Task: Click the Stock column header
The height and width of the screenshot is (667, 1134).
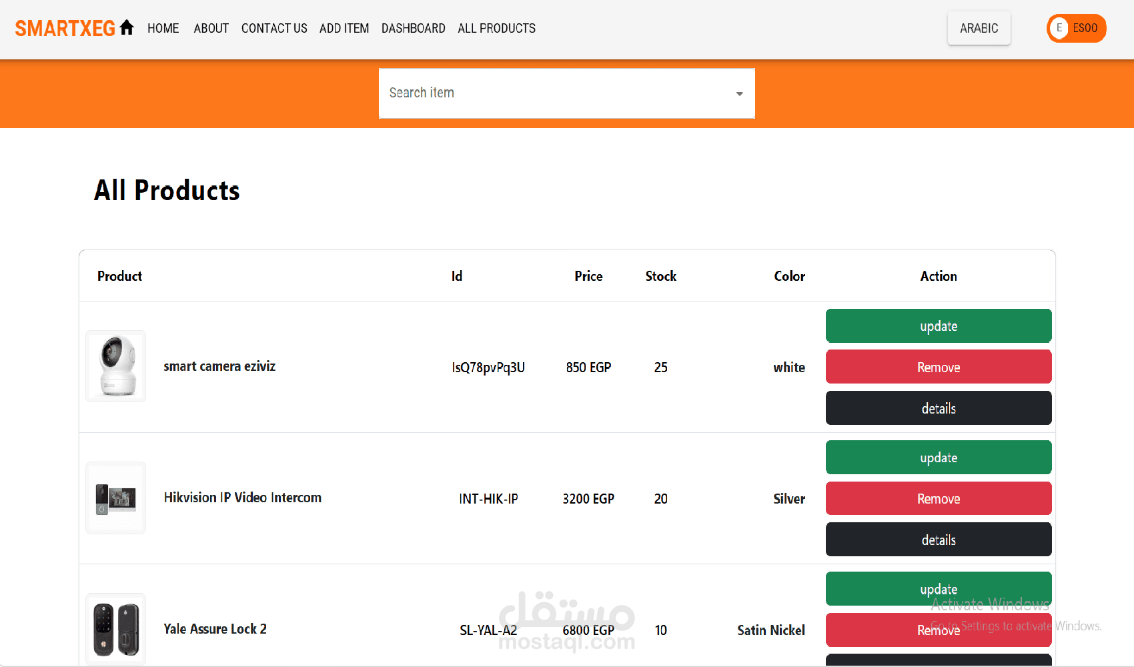Action: pos(661,276)
